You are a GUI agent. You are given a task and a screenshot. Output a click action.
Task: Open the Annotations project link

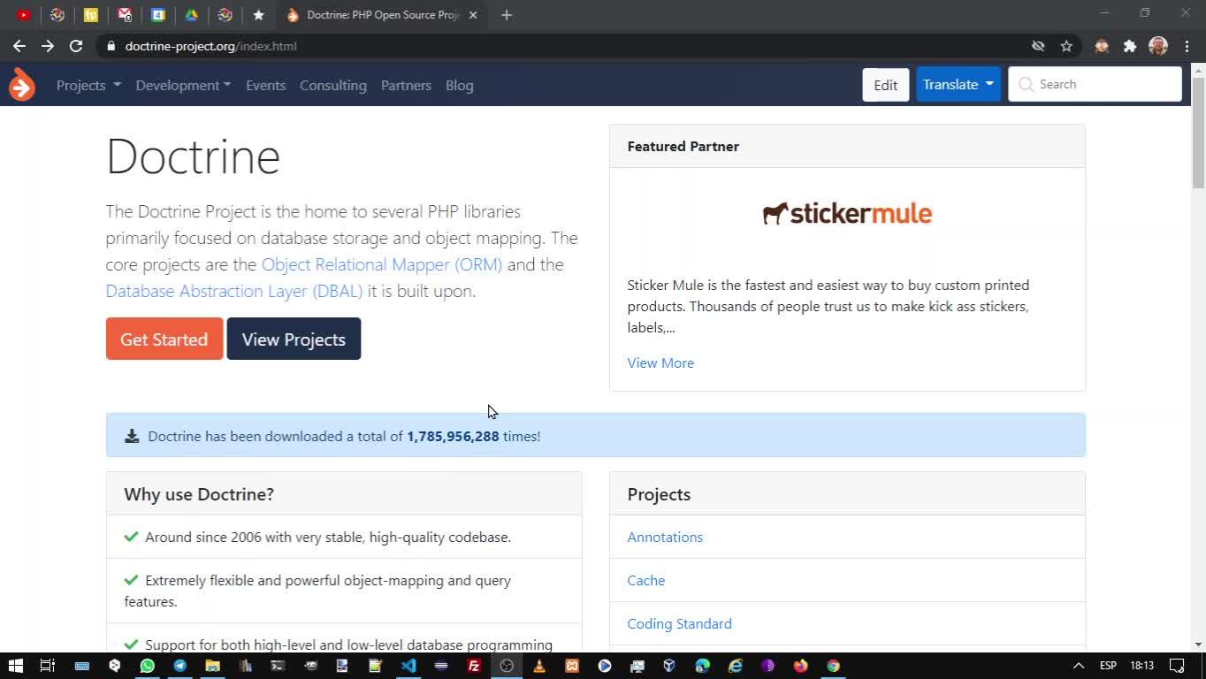pyautogui.click(x=665, y=537)
